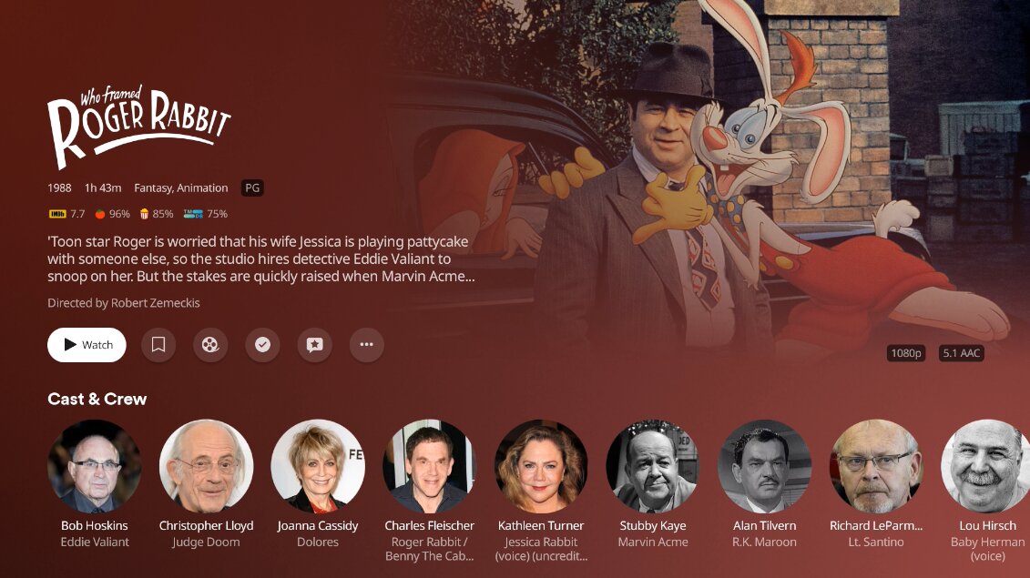Select Stubby Kaye cast member
Screen dimensions: 1030x578
653,466
